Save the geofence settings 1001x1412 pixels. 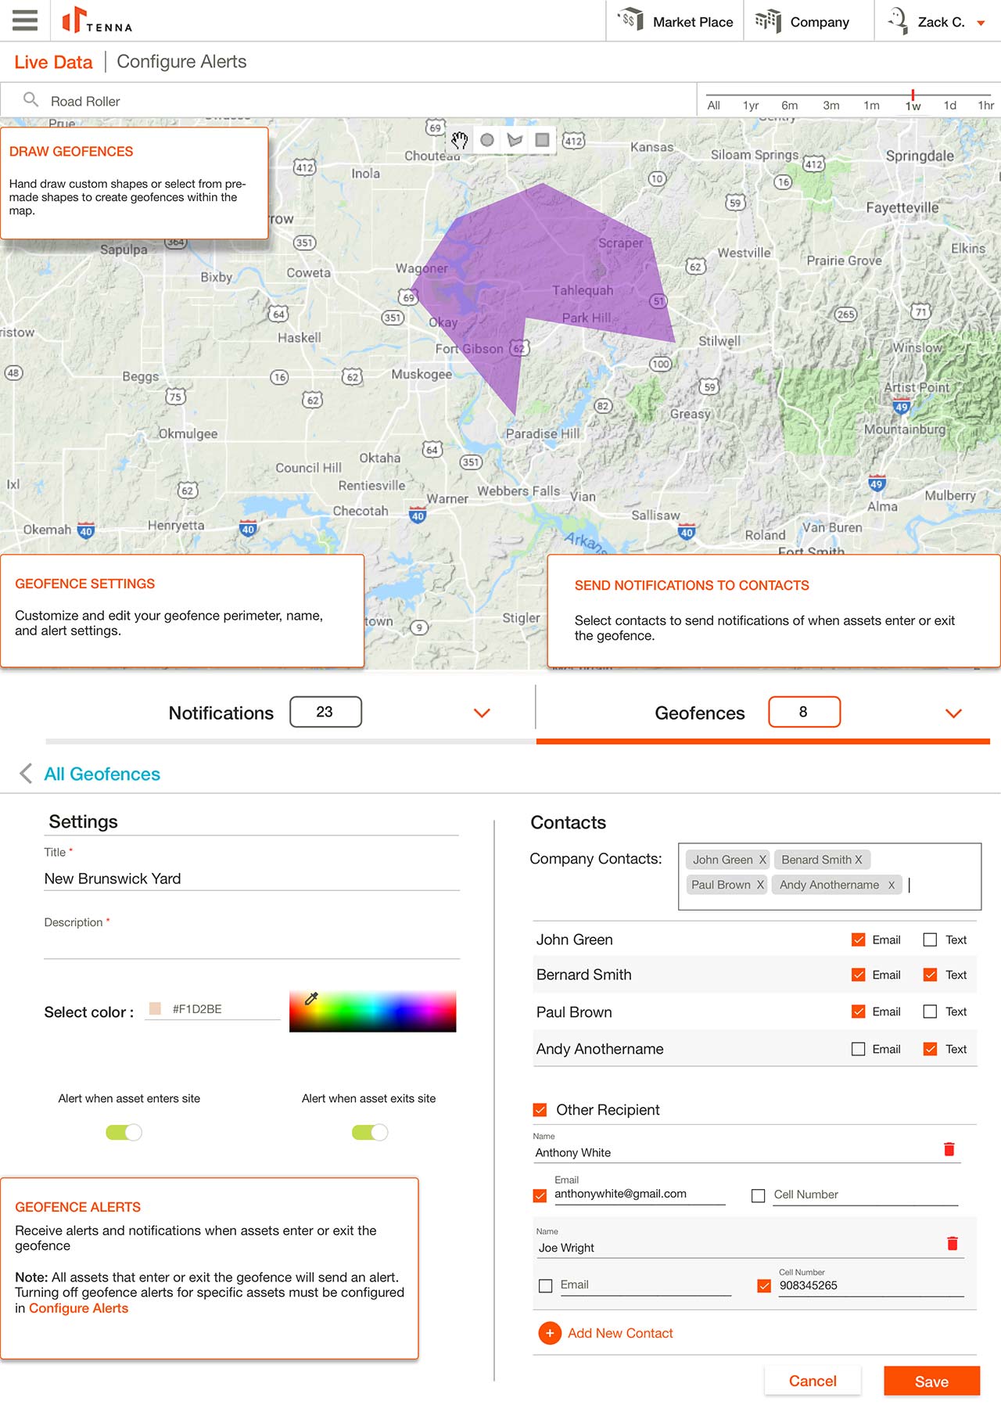tap(931, 1381)
